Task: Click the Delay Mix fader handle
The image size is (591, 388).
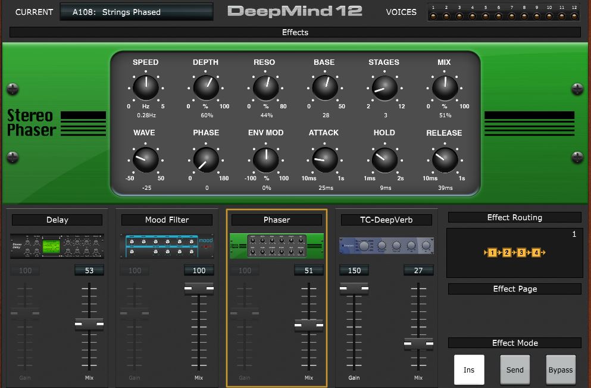Action: coord(89,324)
